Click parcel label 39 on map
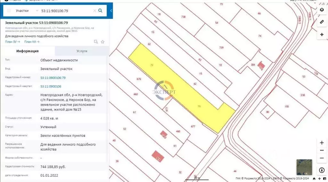The height and width of the screenshot is (182, 328). tap(117, 161)
